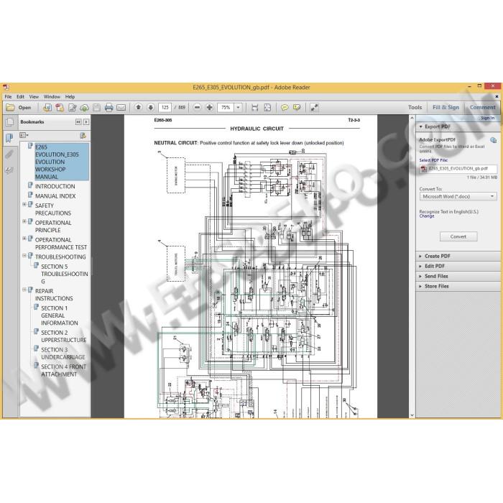The image size is (503, 503).
Task: Click the new bookmark icon
Action: tap(83, 135)
